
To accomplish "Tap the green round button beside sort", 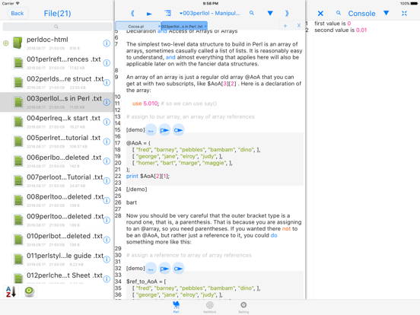I will [29, 291].
